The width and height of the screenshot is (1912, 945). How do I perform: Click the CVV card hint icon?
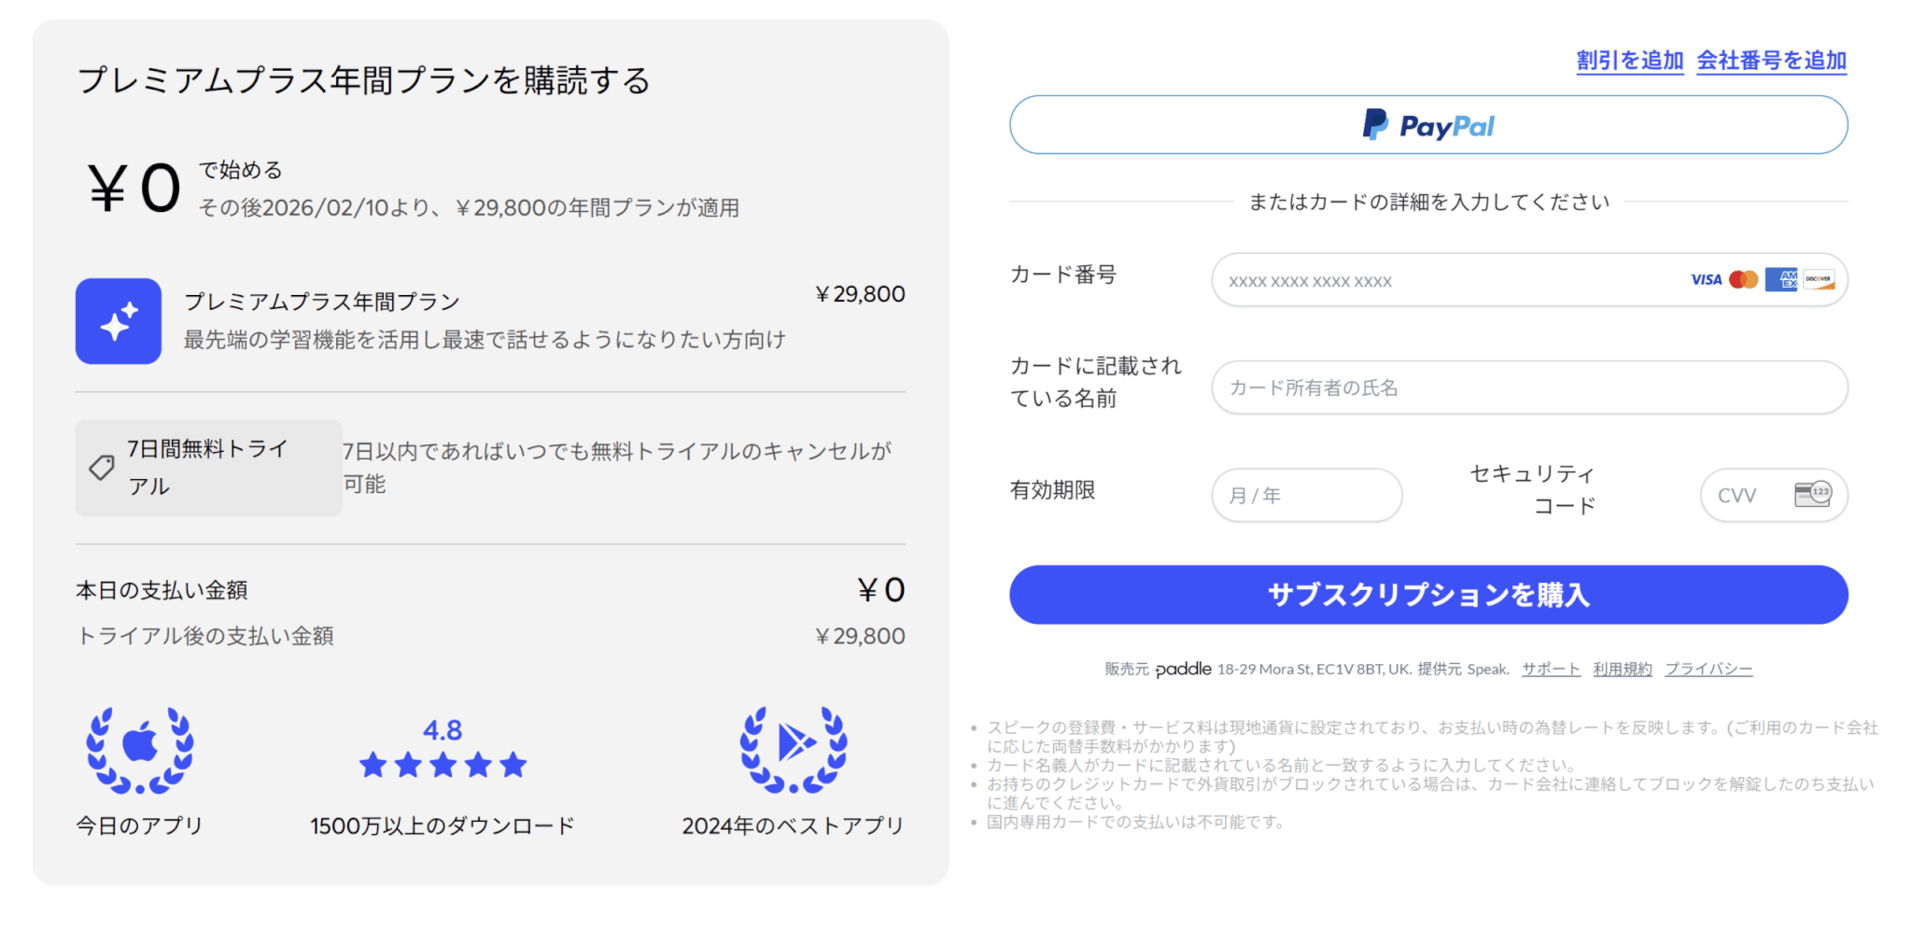click(1813, 494)
